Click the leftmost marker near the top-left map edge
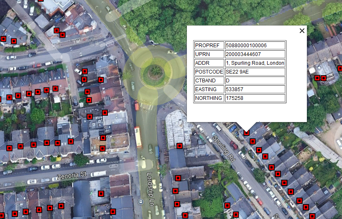 pos(3,39)
